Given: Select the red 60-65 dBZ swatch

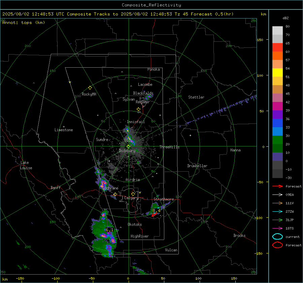Looking at the screenshot, I should click(277, 47).
